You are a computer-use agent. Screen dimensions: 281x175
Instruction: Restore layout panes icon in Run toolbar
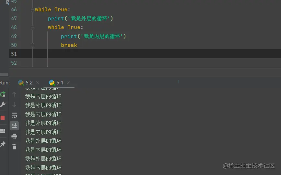(x=3, y=131)
